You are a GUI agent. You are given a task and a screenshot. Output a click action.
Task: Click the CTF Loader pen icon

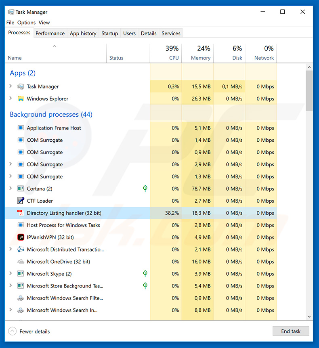coord(21,201)
